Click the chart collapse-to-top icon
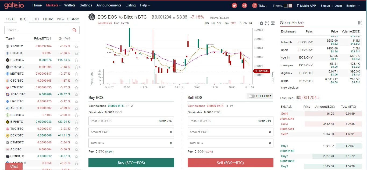Viewport: 367px width, 170px height. click(x=273, y=23)
